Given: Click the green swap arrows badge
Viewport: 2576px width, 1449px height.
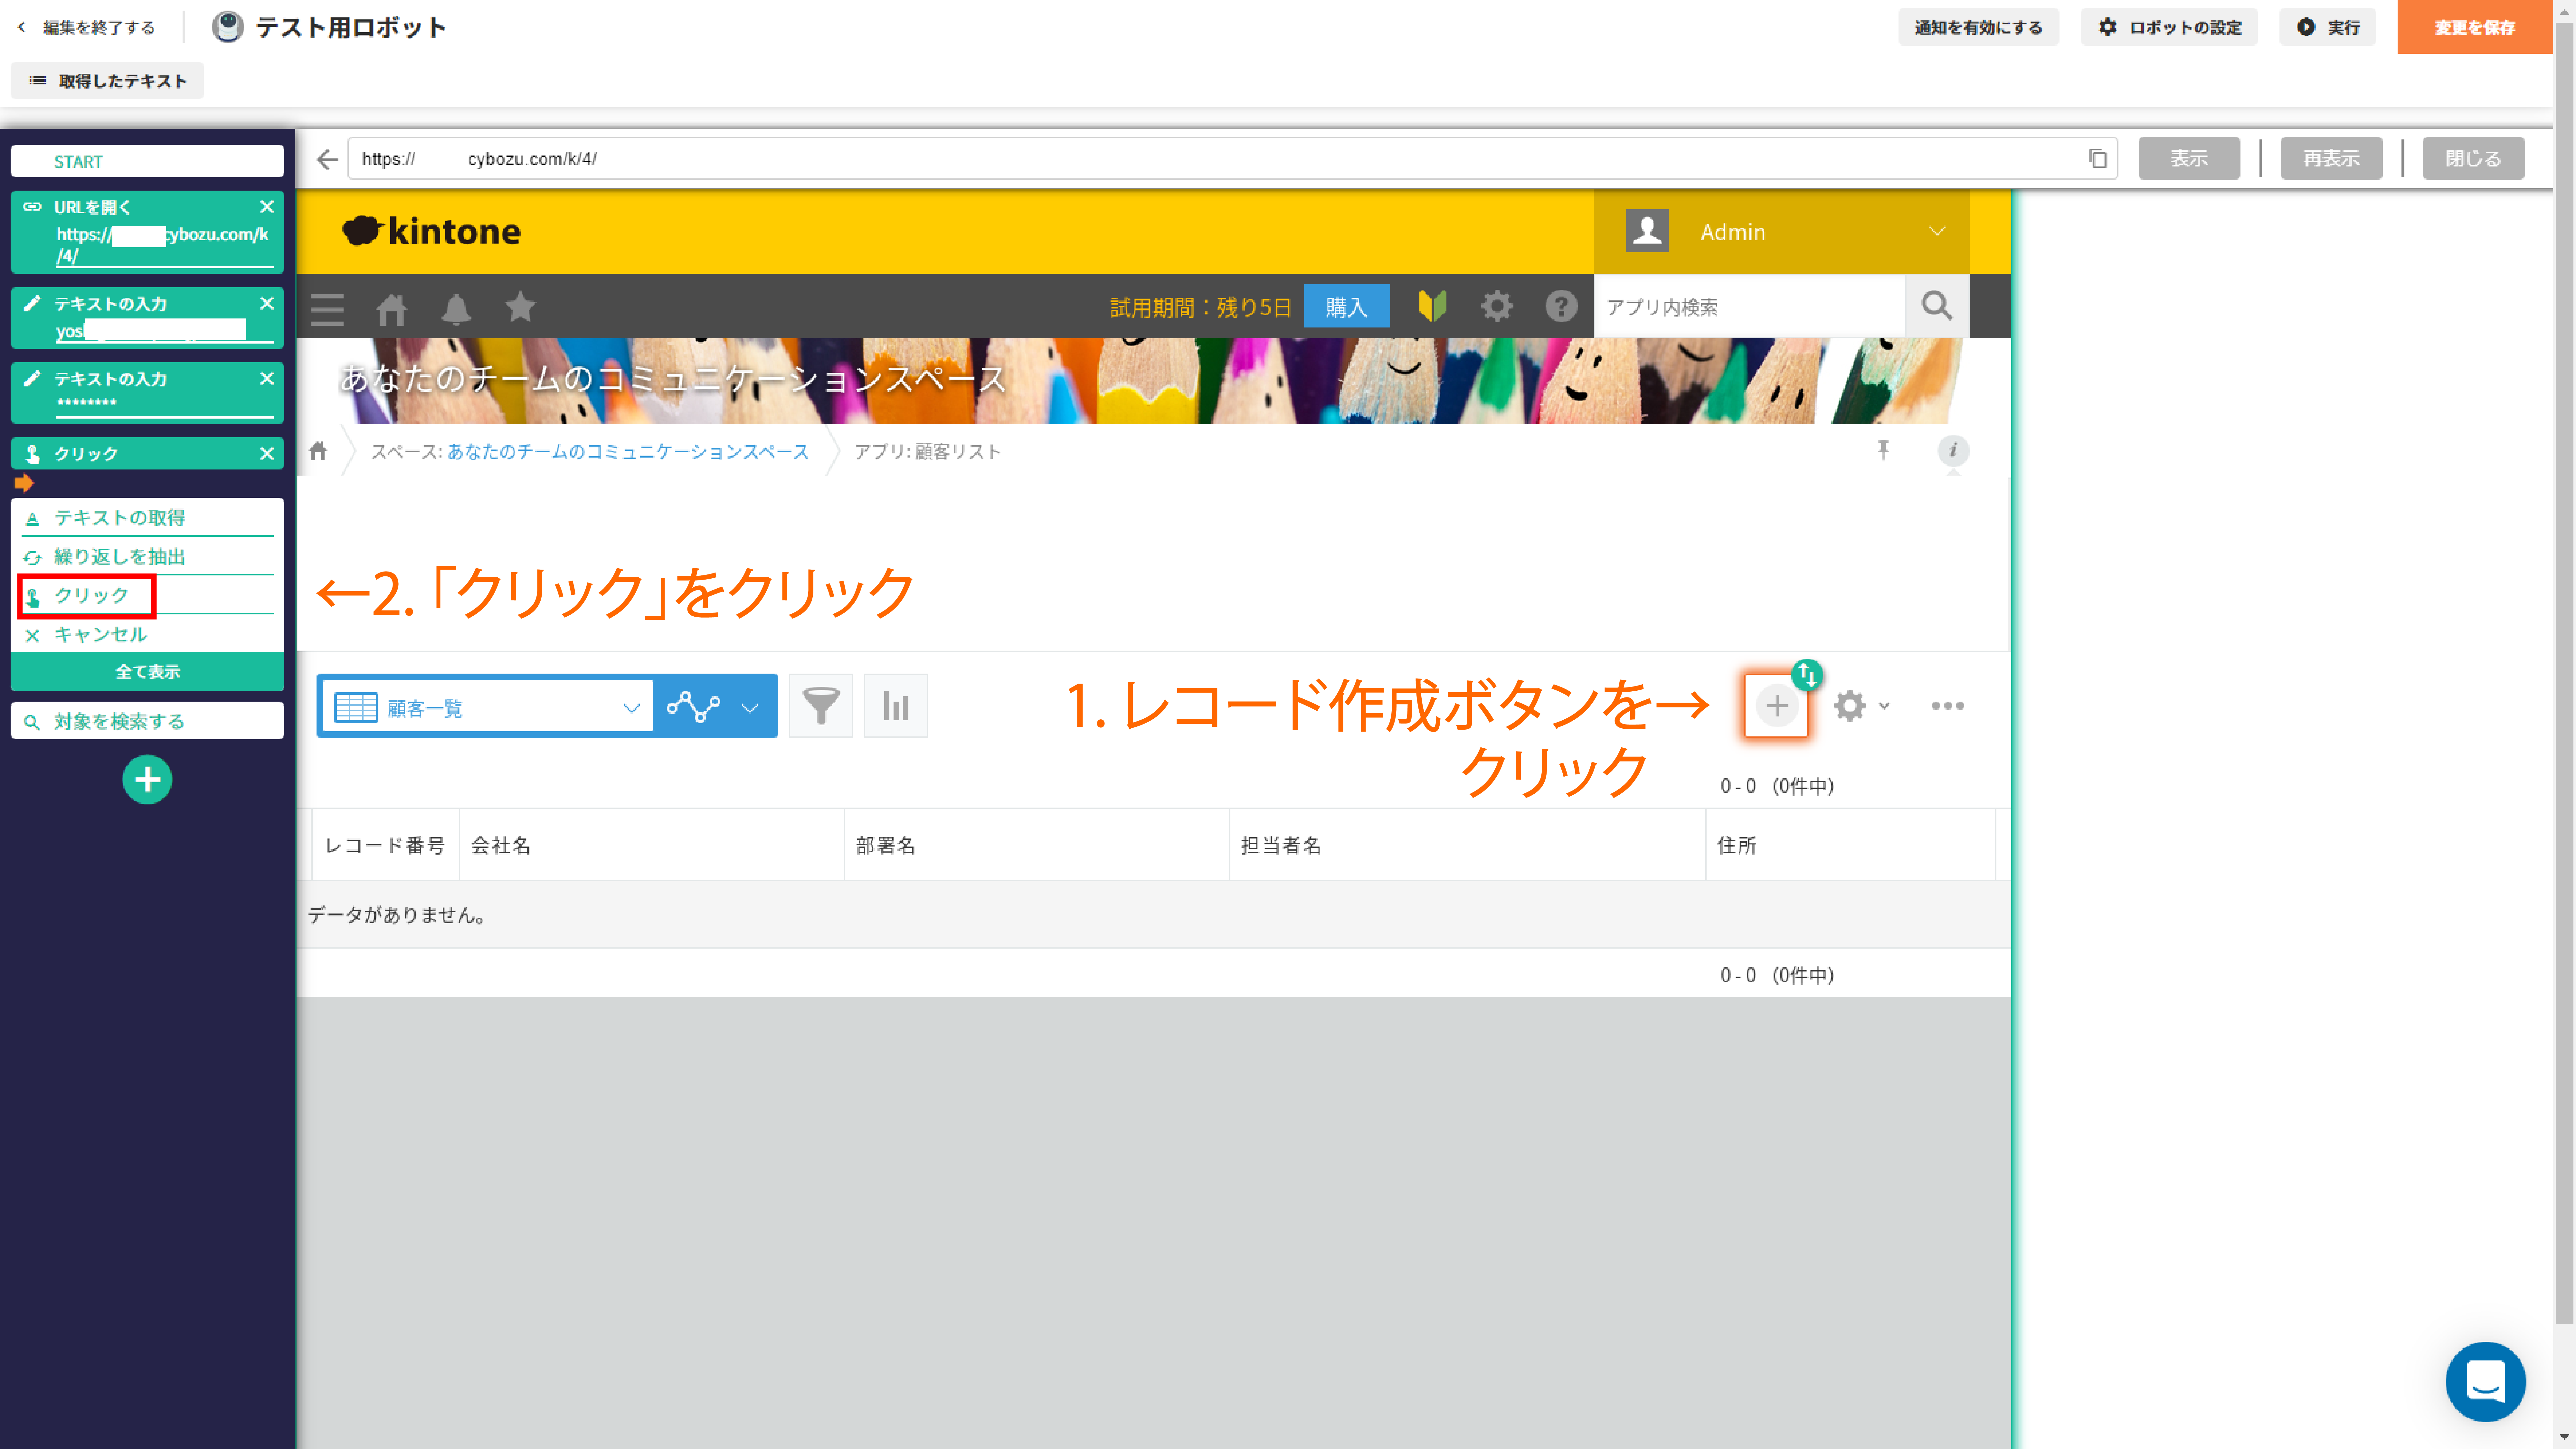Looking at the screenshot, I should 1807,675.
